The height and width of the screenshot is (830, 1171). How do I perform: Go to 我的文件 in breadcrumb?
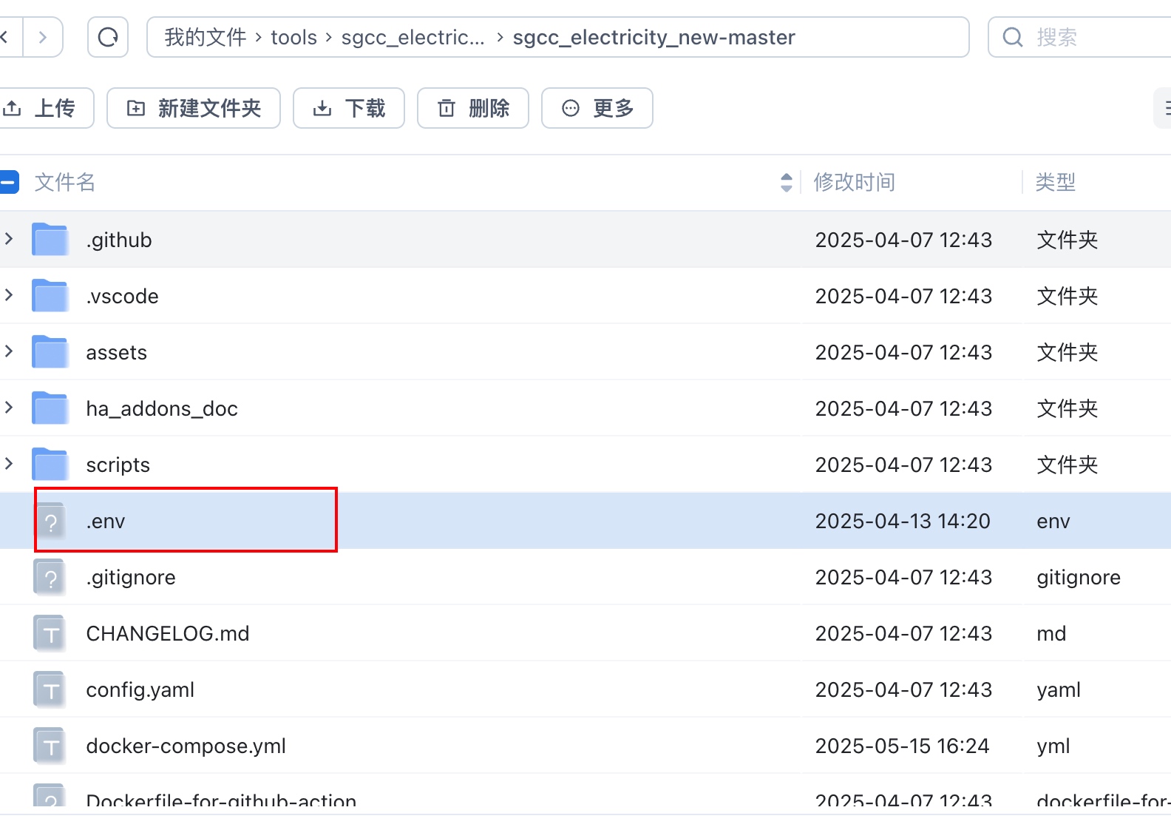click(205, 37)
